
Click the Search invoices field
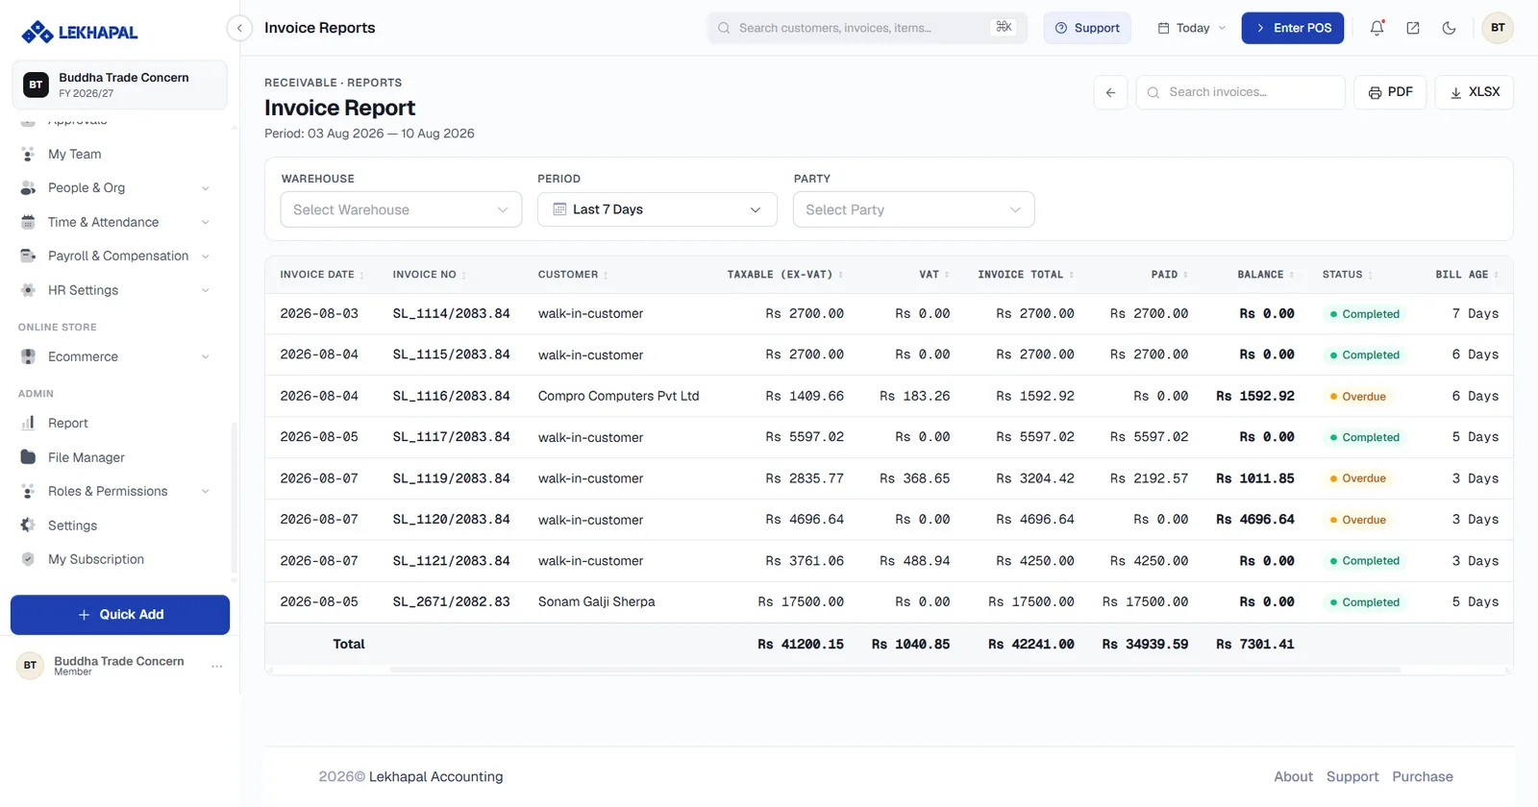[x=1240, y=92]
